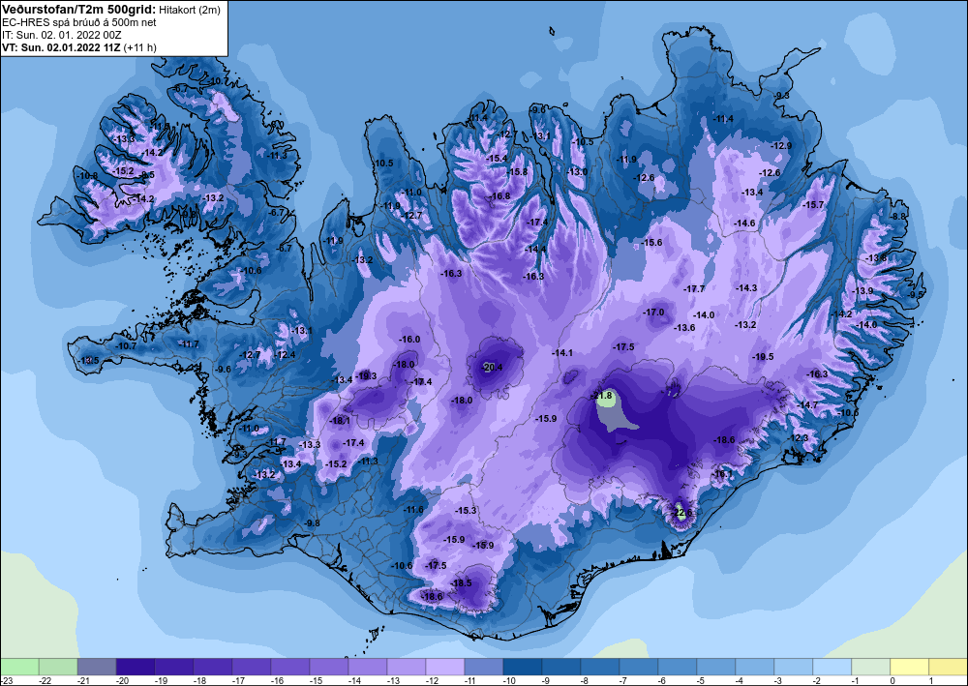Click the -18.5 temperature value
This screenshot has width=968, height=686.
[461, 583]
